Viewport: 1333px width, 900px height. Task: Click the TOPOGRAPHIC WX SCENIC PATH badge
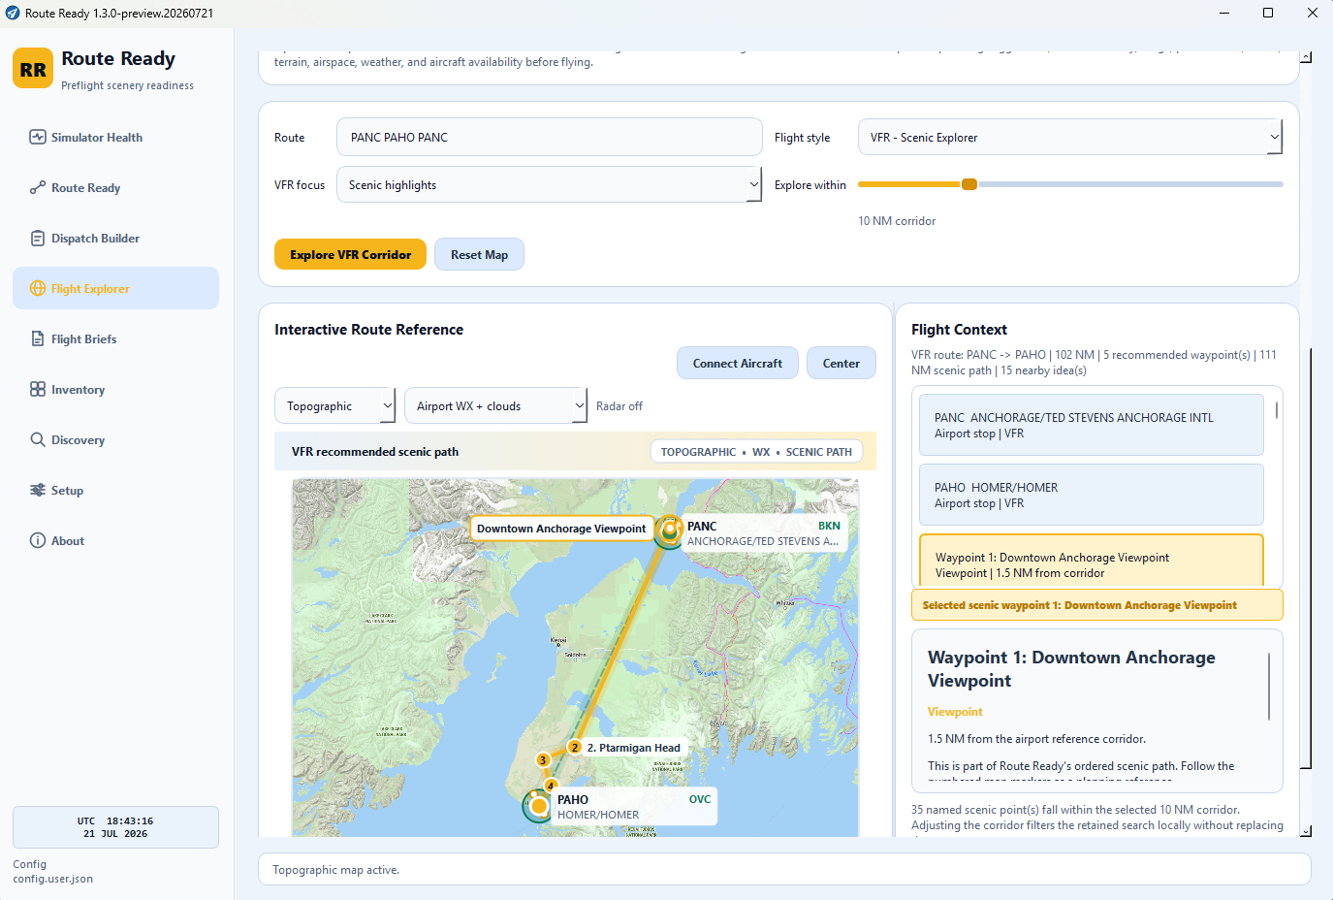pyautogui.click(x=756, y=451)
